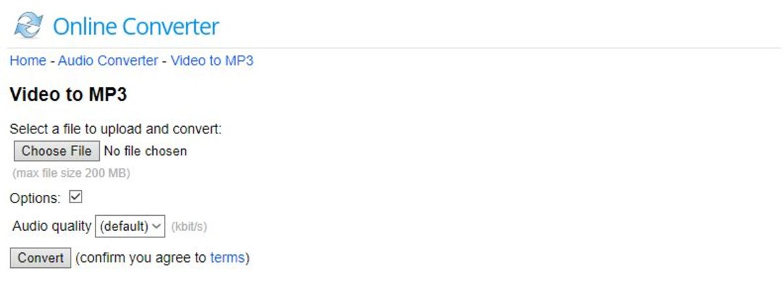784x300 pixels.
Task: Click the 'Options:' label text
Action: (35, 198)
